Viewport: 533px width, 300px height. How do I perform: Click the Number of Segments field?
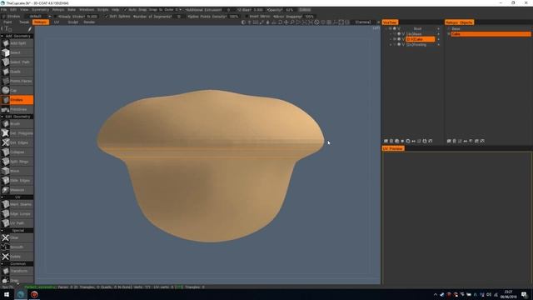pos(179,17)
